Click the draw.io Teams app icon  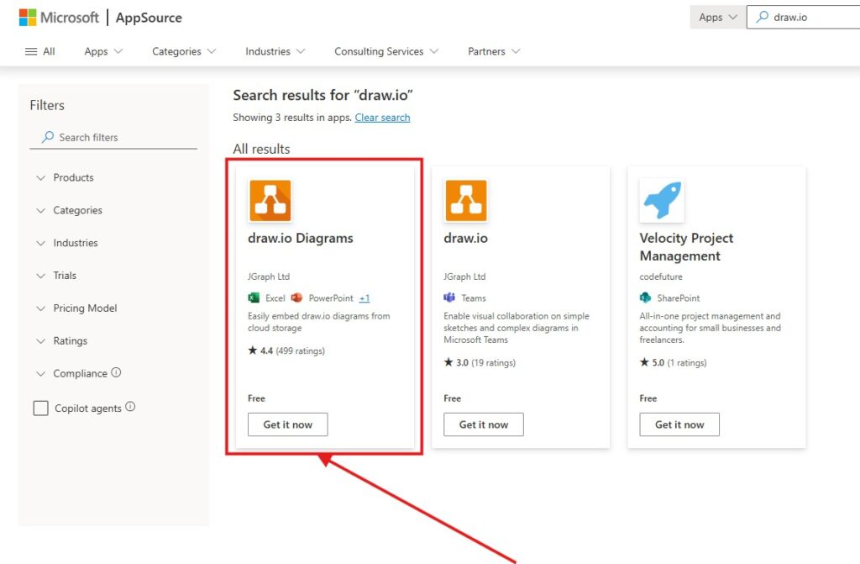(465, 201)
